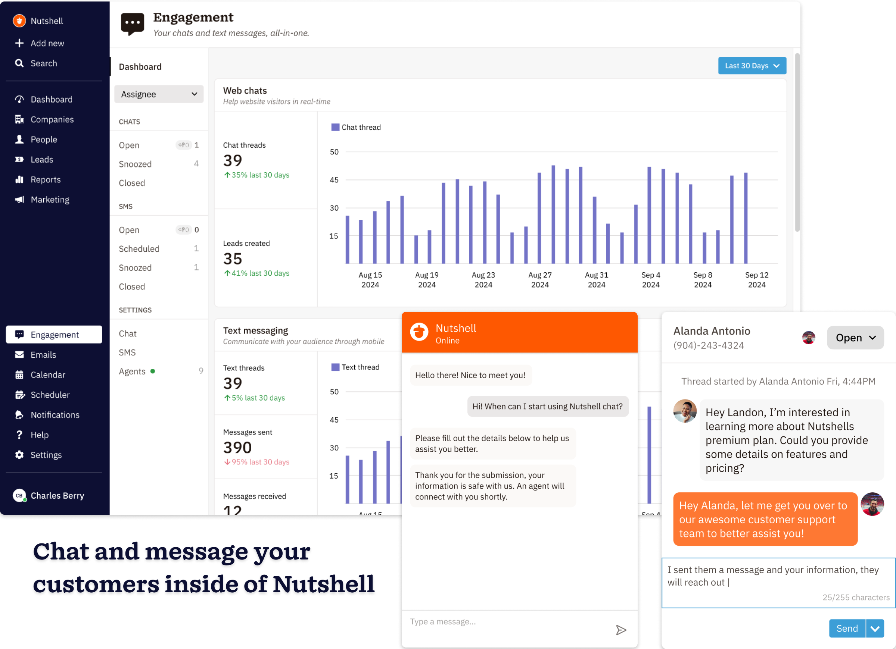
Task: Click the Type a message input field
Action: coord(505,622)
